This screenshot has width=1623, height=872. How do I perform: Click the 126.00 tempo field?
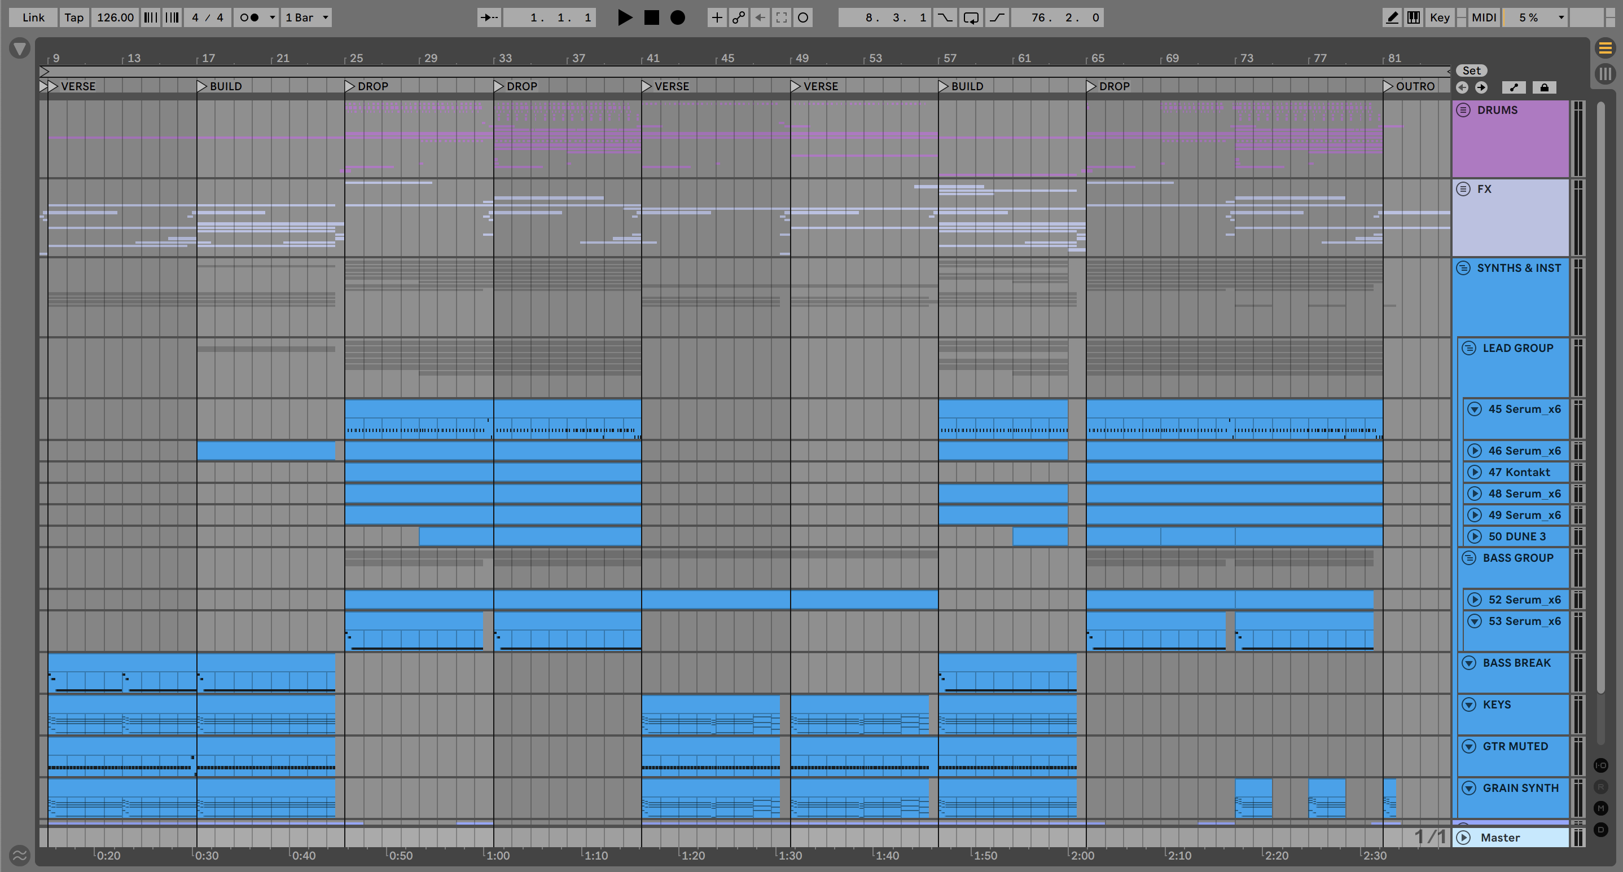click(x=115, y=17)
